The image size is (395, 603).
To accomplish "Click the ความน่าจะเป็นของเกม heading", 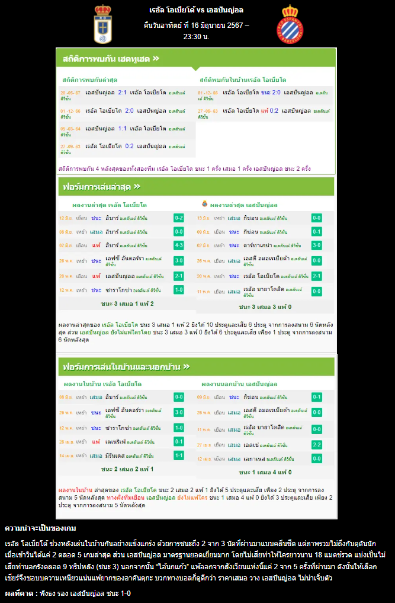I will click(x=40, y=528).
